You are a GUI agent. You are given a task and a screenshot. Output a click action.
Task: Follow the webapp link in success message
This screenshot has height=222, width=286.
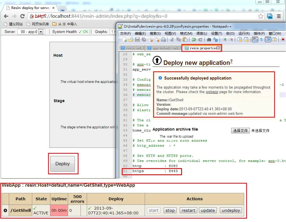pyautogui.click(x=212, y=92)
